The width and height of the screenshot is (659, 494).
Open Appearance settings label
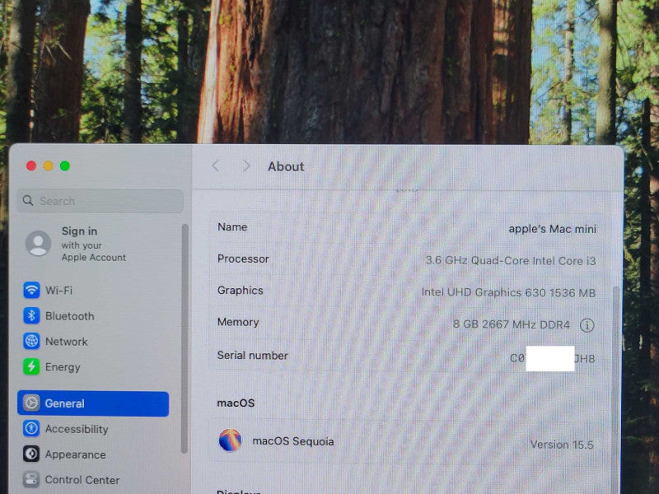tap(76, 454)
